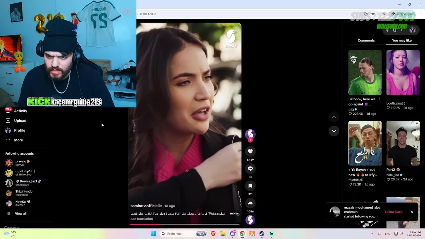Bookmark the video via favorites icon
Viewport: 425px width, 239px height.
pos(250,186)
